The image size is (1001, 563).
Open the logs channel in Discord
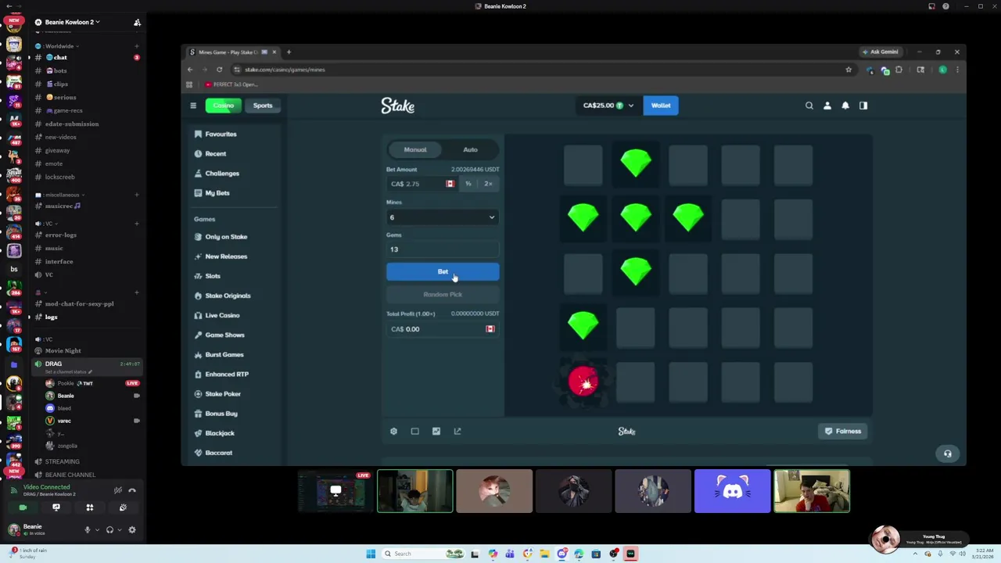[x=52, y=317]
